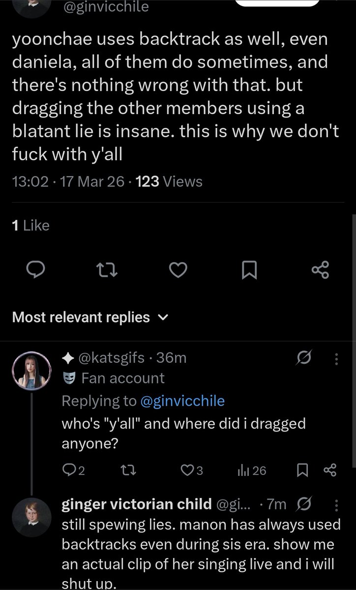
Task: Open @katsgifs profile picture
Action: (33, 368)
